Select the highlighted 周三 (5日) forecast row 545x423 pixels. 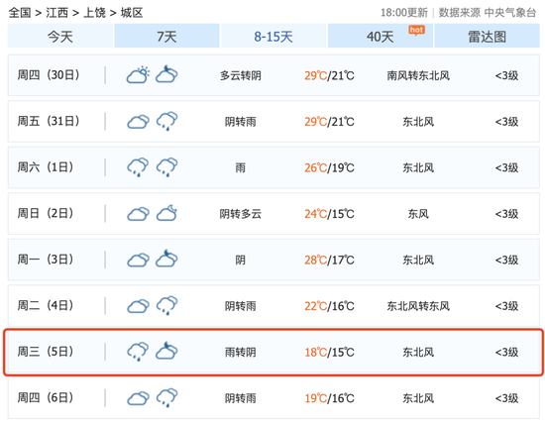click(273, 352)
